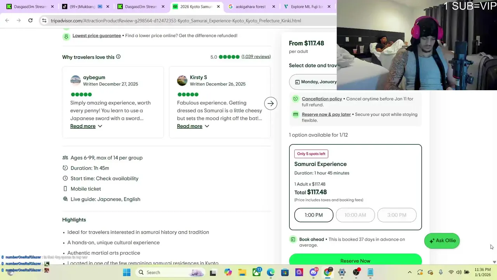
Task: Open the 1,039 reviews link
Action: click(x=256, y=57)
